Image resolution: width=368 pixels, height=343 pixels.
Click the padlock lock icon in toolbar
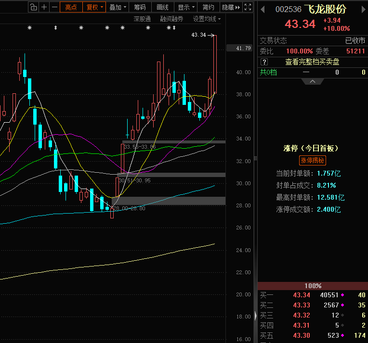click(34, 7)
